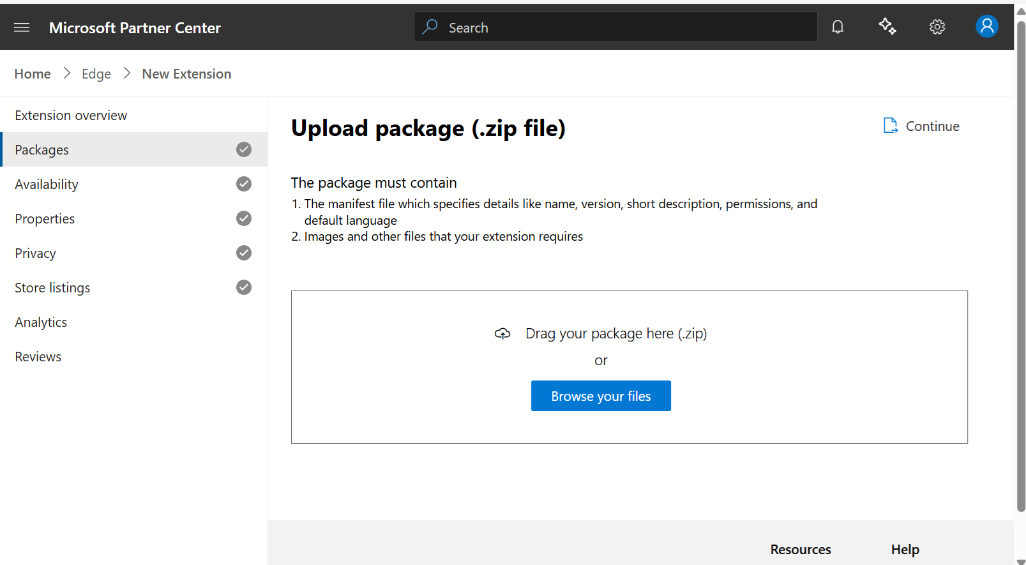This screenshot has height=565, width=1026.
Task: Select Properties in the sidebar
Action: (134, 218)
